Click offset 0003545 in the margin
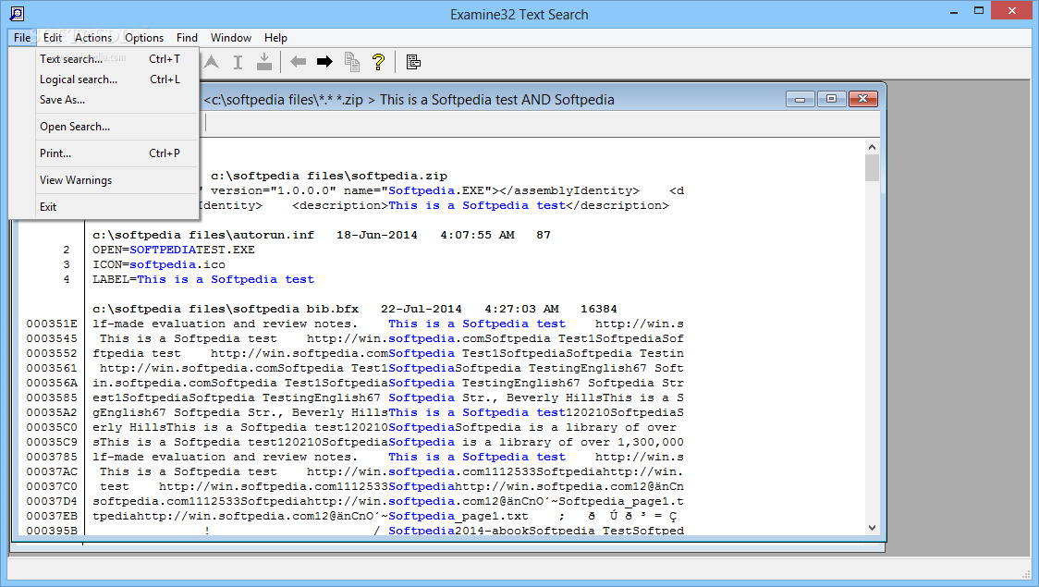 [x=52, y=338]
